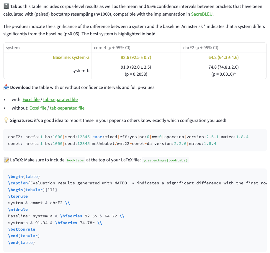Click the '\begin{tabular}{lll}' LaTeX line

click(x=33, y=190)
